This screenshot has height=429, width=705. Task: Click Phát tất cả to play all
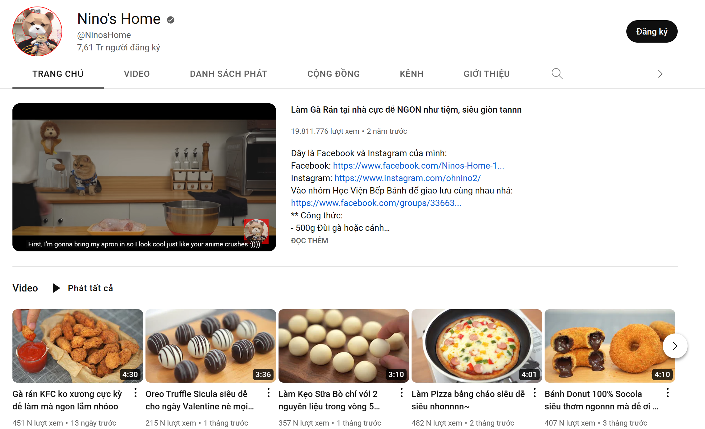point(90,288)
